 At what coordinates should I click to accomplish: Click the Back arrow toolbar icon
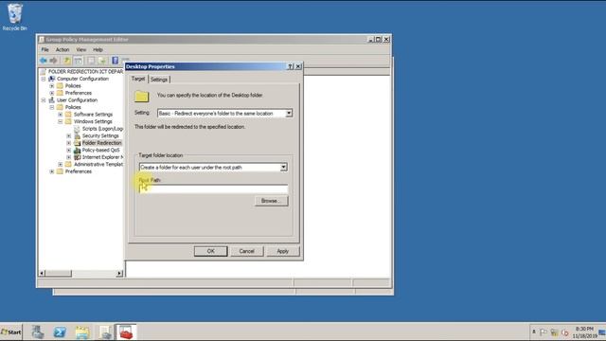click(x=44, y=61)
